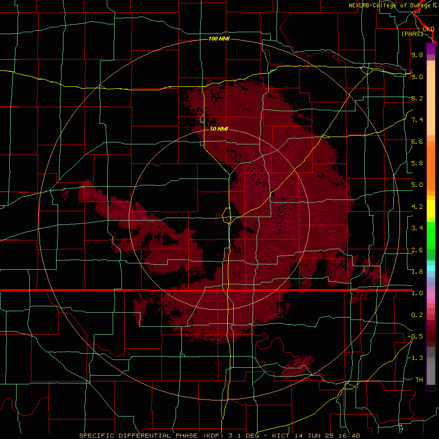
Task: Click the 0.2 scale label
Action: click(x=417, y=315)
